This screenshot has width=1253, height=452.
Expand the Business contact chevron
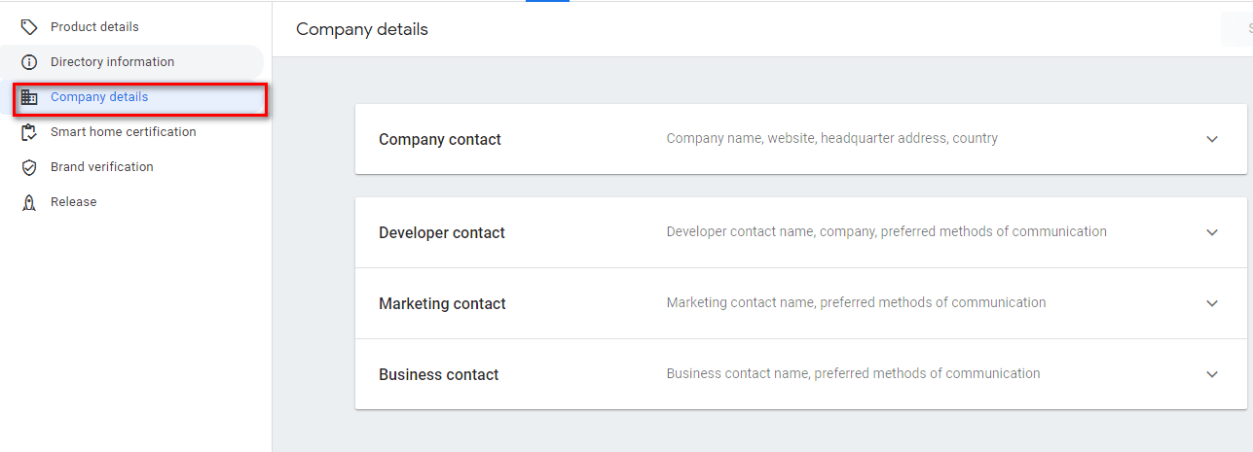[1212, 374]
